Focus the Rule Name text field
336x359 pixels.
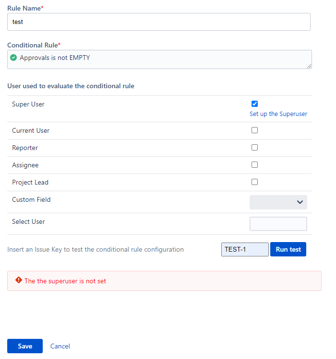[158, 22]
